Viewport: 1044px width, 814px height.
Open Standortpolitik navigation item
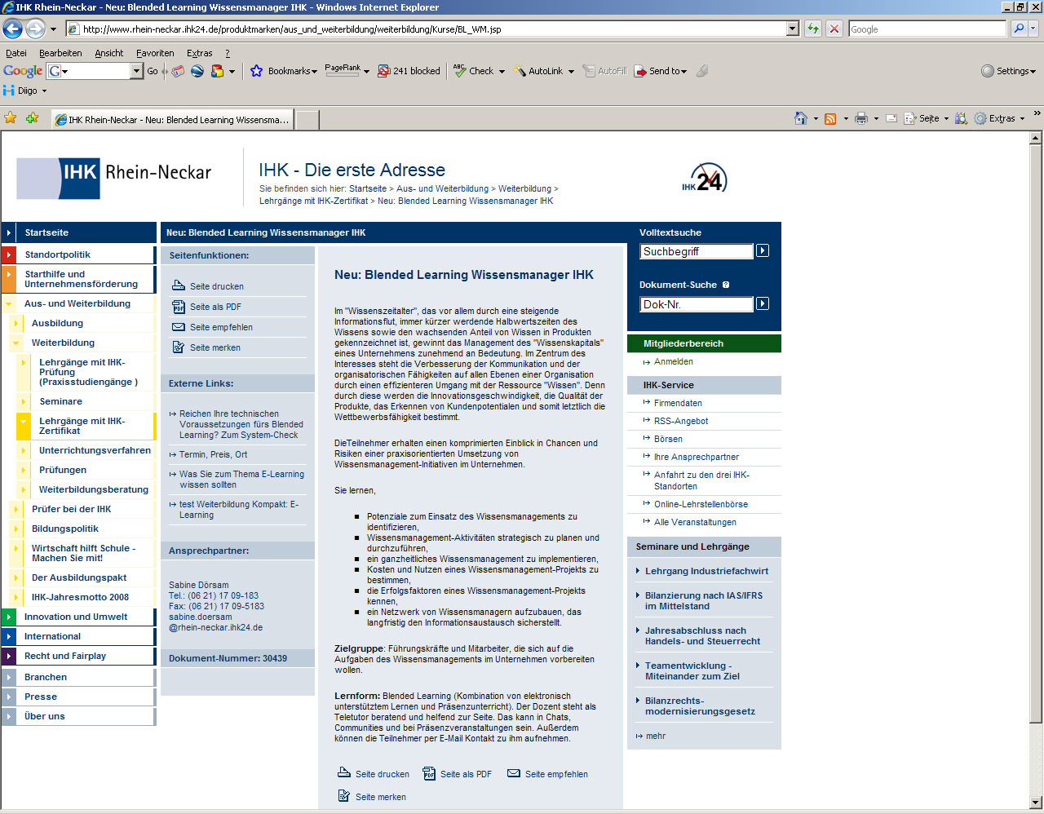57,254
